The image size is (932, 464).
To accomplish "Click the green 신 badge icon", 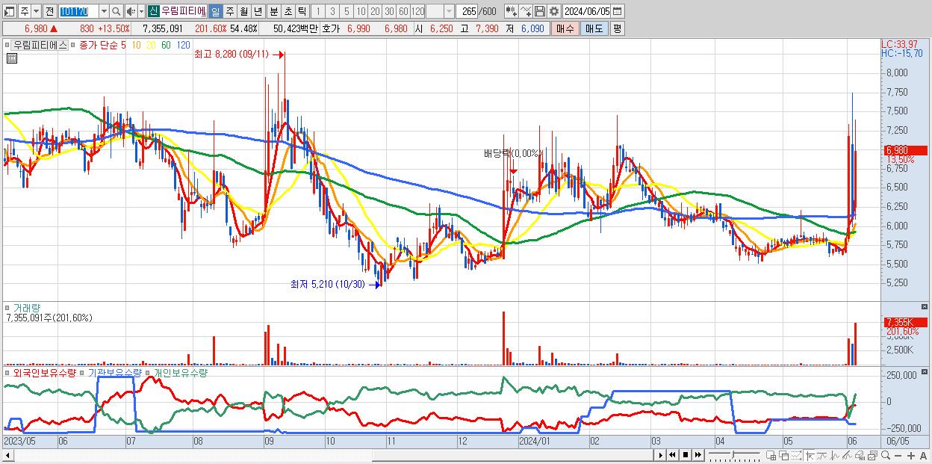I will [x=153, y=11].
